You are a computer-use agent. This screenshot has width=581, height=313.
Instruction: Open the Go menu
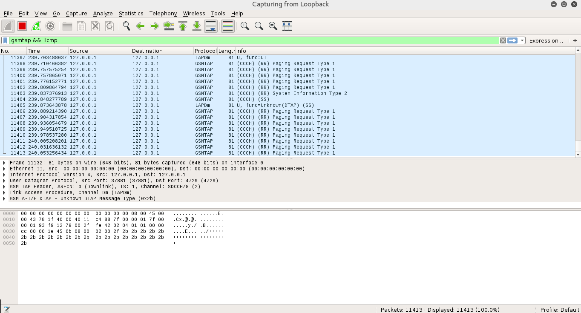(x=56, y=13)
